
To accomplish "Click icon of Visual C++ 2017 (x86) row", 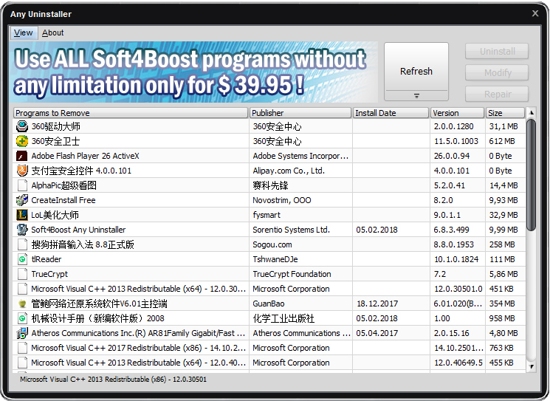I will (x=22, y=348).
